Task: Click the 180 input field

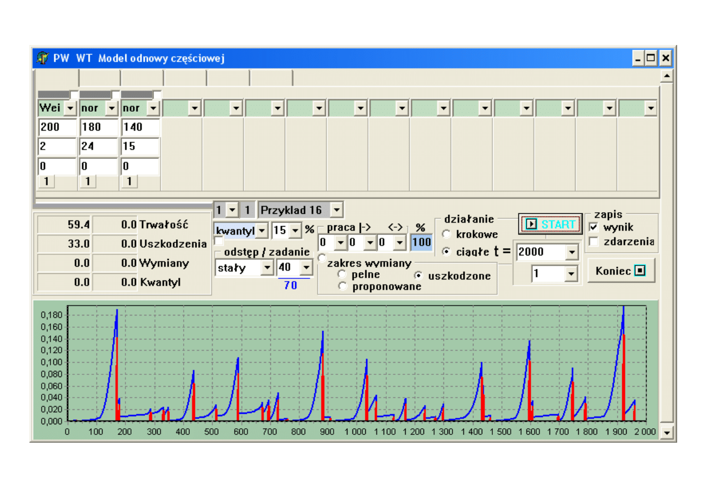Action: (x=99, y=127)
